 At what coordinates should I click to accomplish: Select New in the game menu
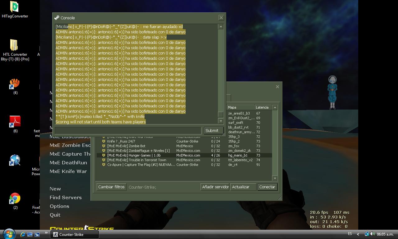(55, 189)
